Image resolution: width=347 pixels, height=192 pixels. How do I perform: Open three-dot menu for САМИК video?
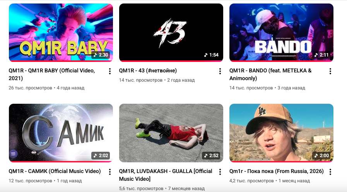[110, 171]
